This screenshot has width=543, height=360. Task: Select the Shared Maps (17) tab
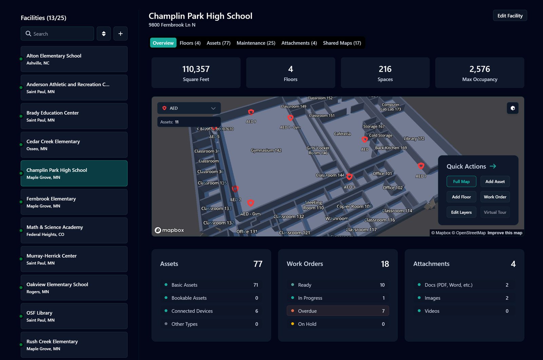(342, 43)
